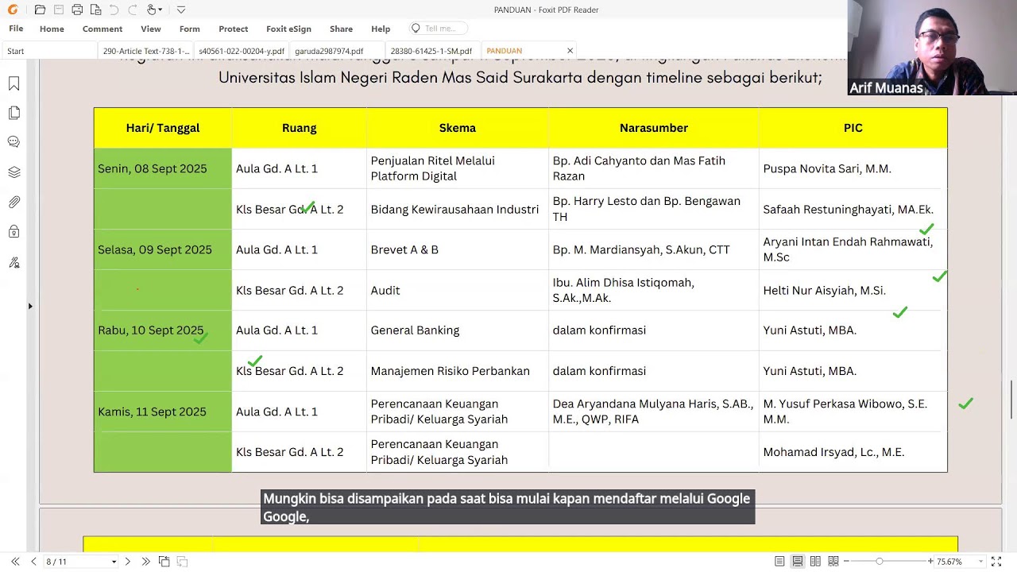The width and height of the screenshot is (1017, 572).
Task: Switch to single page view
Action: pos(779,562)
